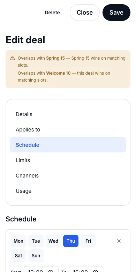Save the deal changes

(116, 13)
